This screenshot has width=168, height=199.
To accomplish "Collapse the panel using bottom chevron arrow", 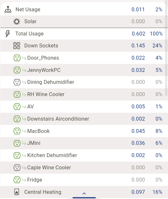I will click(84, 194).
